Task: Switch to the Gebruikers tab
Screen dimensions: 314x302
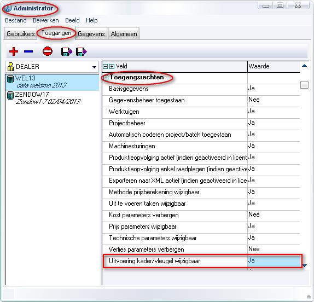Action: click(21, 33)
